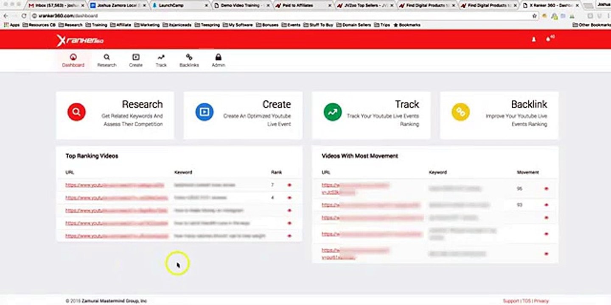Click the blue Create card icon
611x305 pixels.
click(205, 112)
